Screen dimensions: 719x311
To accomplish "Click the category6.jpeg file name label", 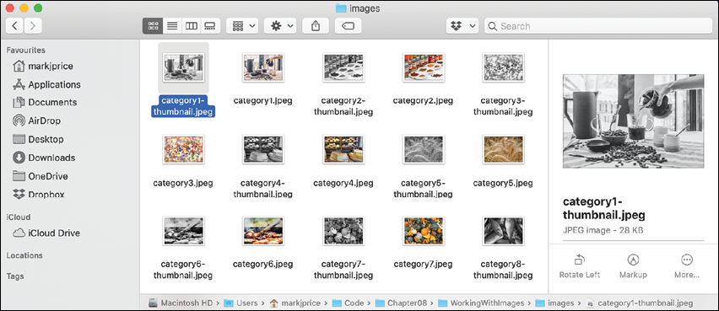I will [262, 265].
